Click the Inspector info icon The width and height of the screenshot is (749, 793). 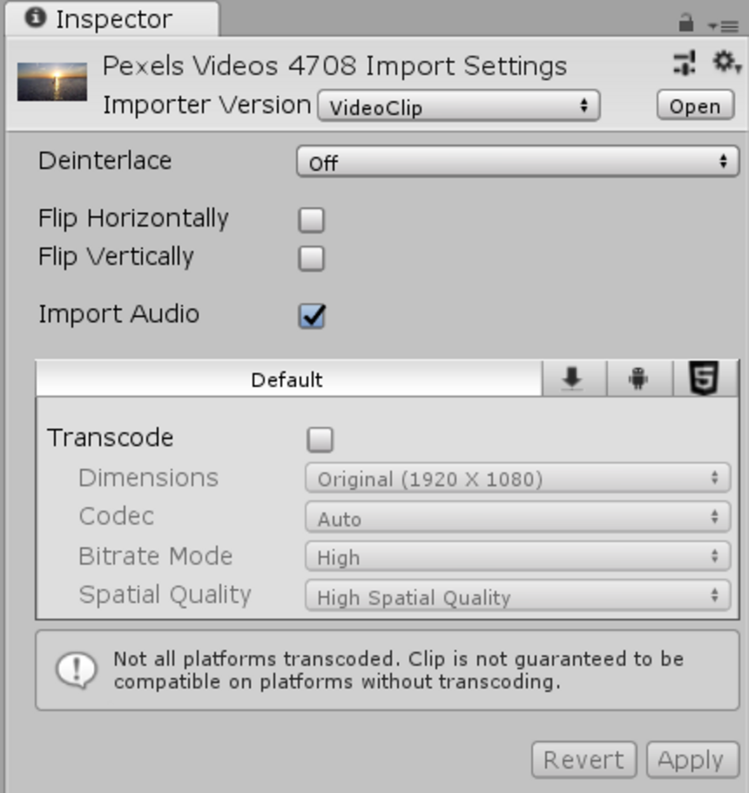point(35,18)
